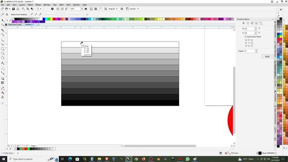This screenshot has height=162, width=288.
Task: Open the Object menu
Action: (x=30, y=5)
